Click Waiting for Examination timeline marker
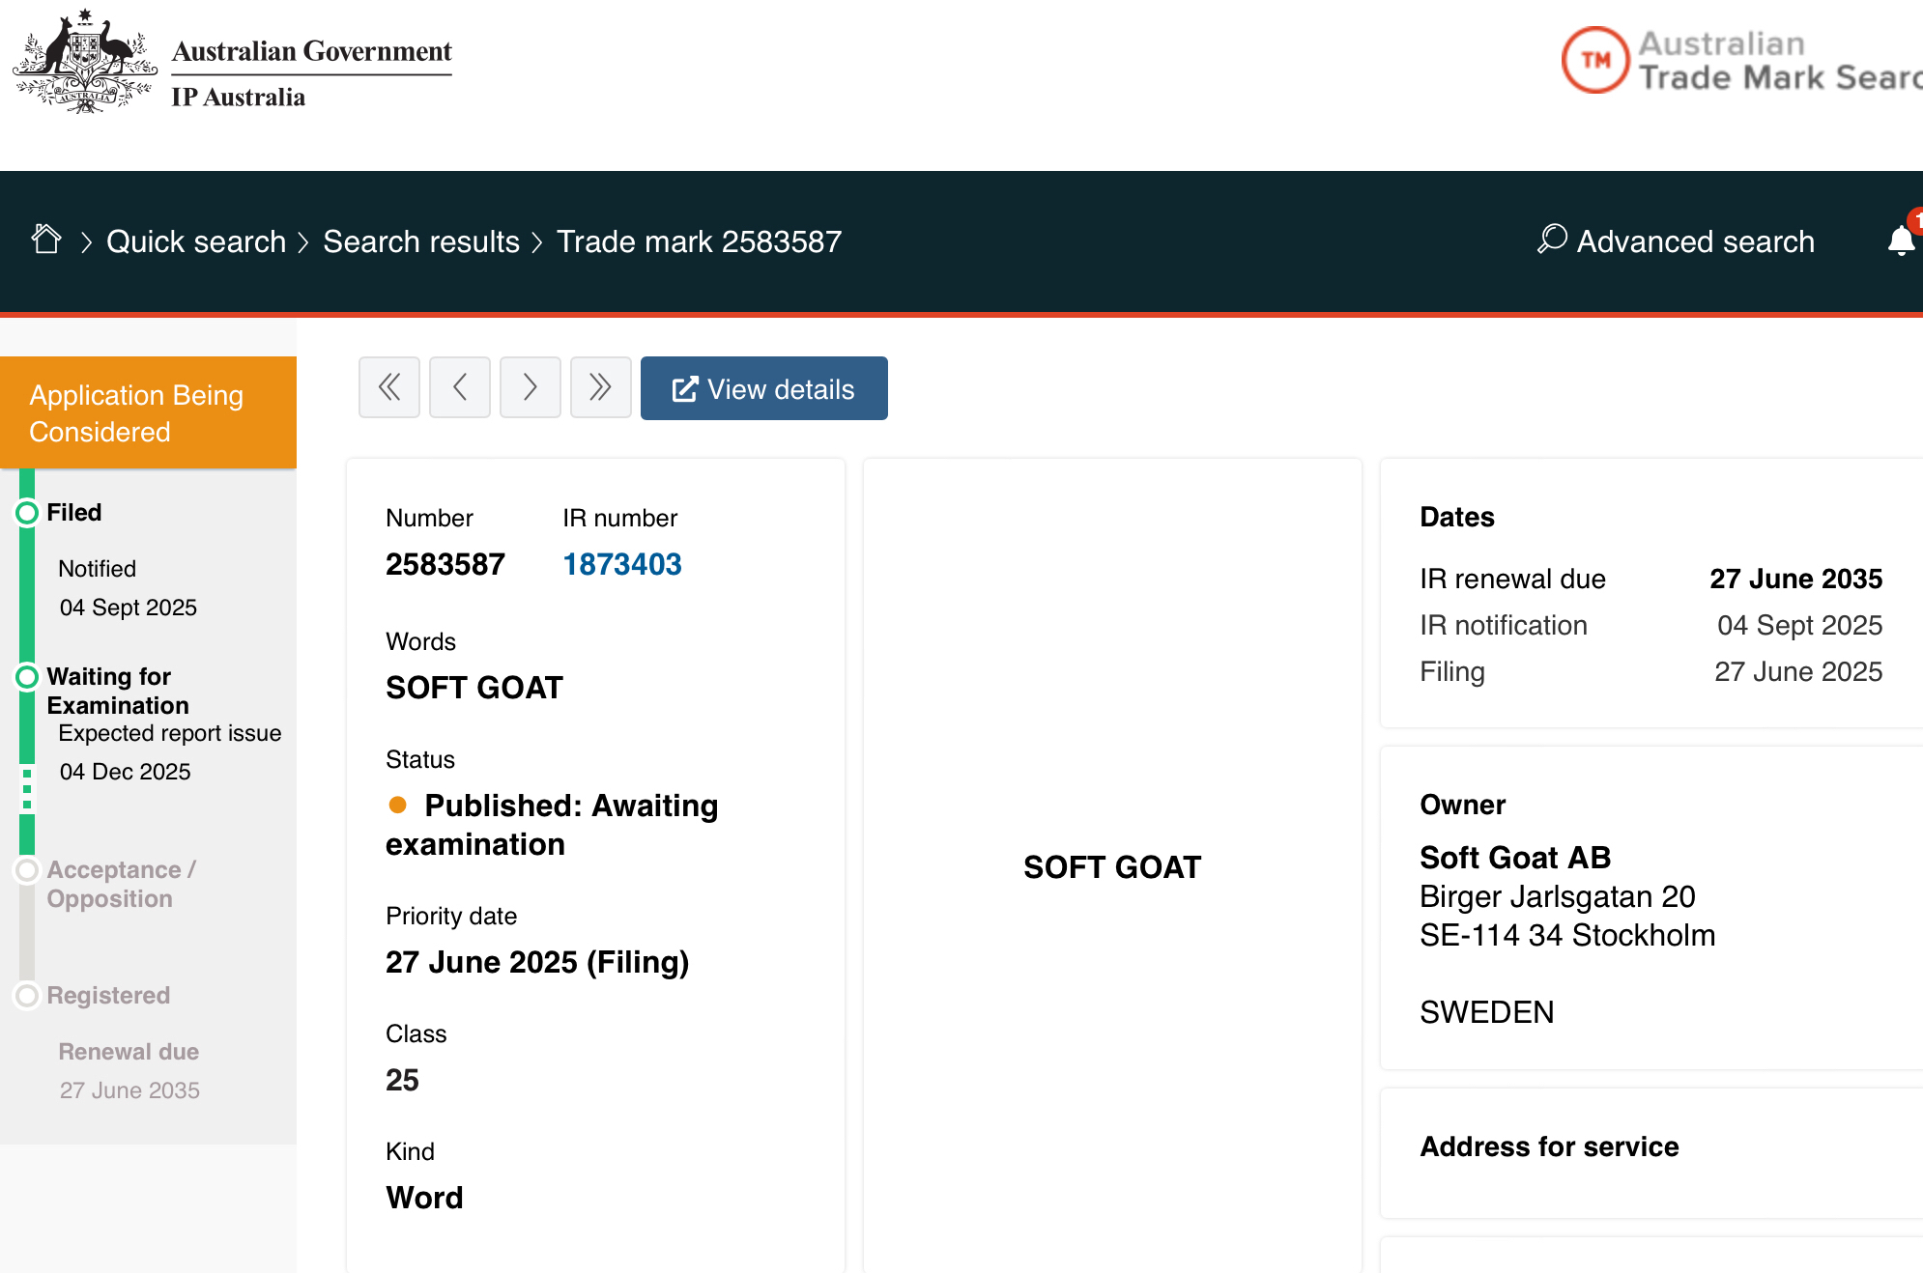This screenshot has height=1273, width=1923. pos(27,677)
